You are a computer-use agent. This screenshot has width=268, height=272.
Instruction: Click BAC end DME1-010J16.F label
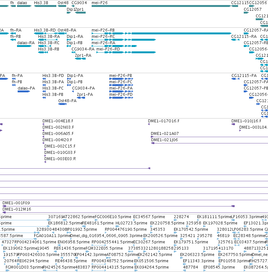(x=246, y=121)
